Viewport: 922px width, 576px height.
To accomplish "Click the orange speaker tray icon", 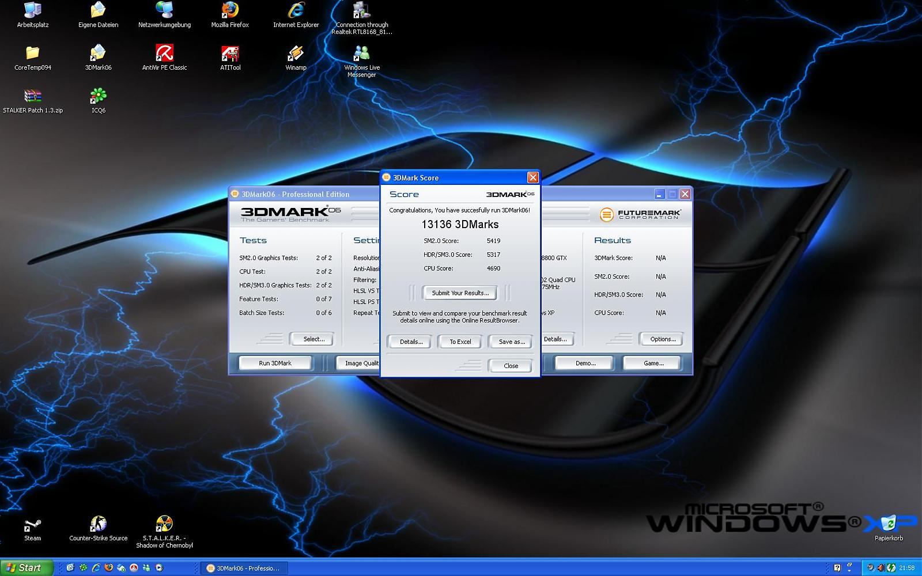I will click(881, 568).
